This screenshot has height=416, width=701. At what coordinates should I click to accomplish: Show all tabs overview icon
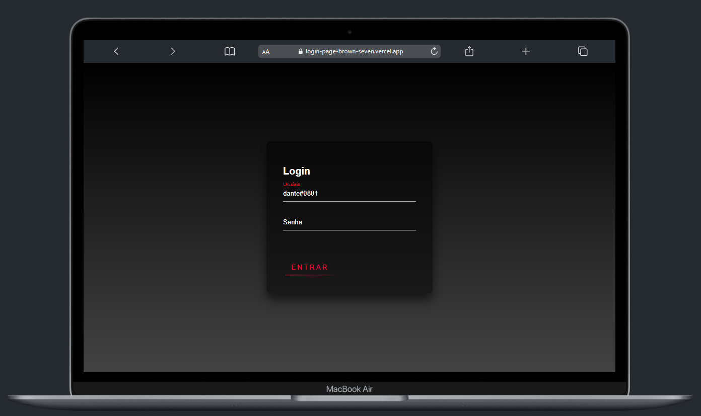[583, 51]
